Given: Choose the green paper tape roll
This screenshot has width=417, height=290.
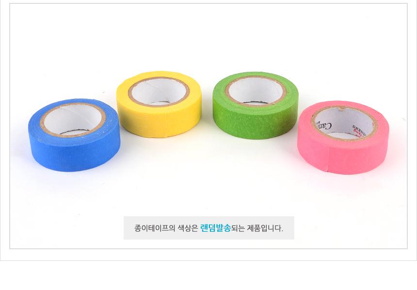Looking at the screenshot, I should [256, 105].
